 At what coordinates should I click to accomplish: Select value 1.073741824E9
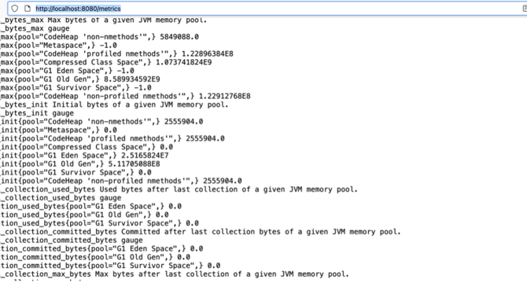184,62
